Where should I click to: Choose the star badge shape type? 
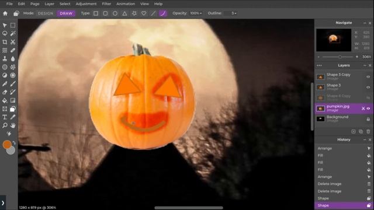(134, 13)
